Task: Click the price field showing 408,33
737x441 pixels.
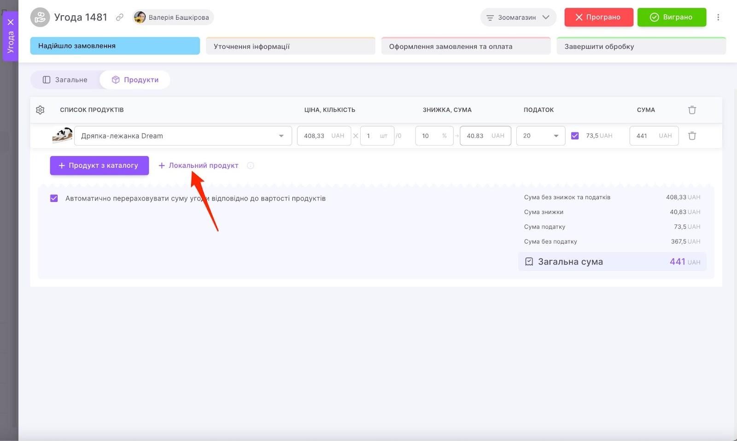Action: [315, 136]
